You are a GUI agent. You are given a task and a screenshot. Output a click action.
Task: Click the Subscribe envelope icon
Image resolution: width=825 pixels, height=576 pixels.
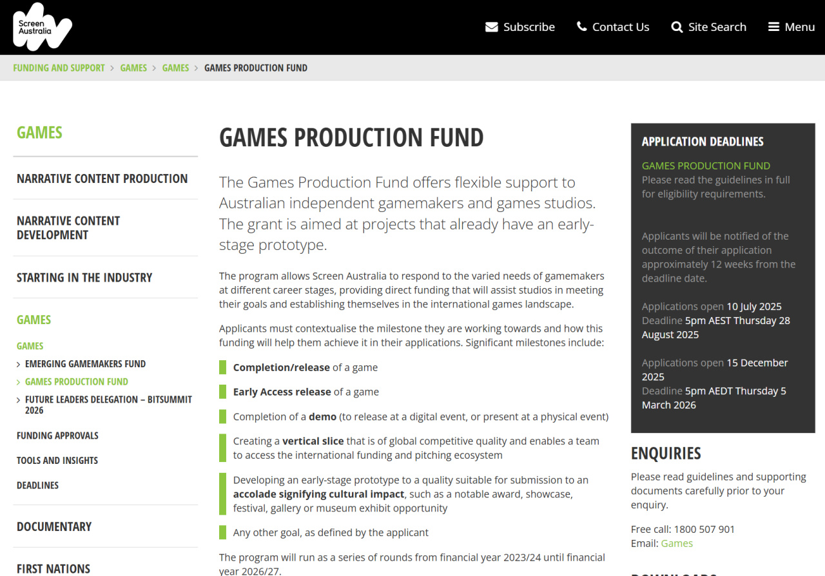pyautogui.click(x=492, y=27)
